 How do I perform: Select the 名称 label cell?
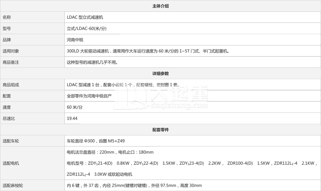[x=32, y=17]
